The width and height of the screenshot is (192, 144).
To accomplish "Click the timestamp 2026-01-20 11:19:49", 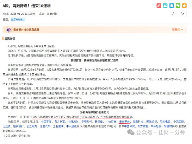I will pyautogui.click(x=23, y=14).
